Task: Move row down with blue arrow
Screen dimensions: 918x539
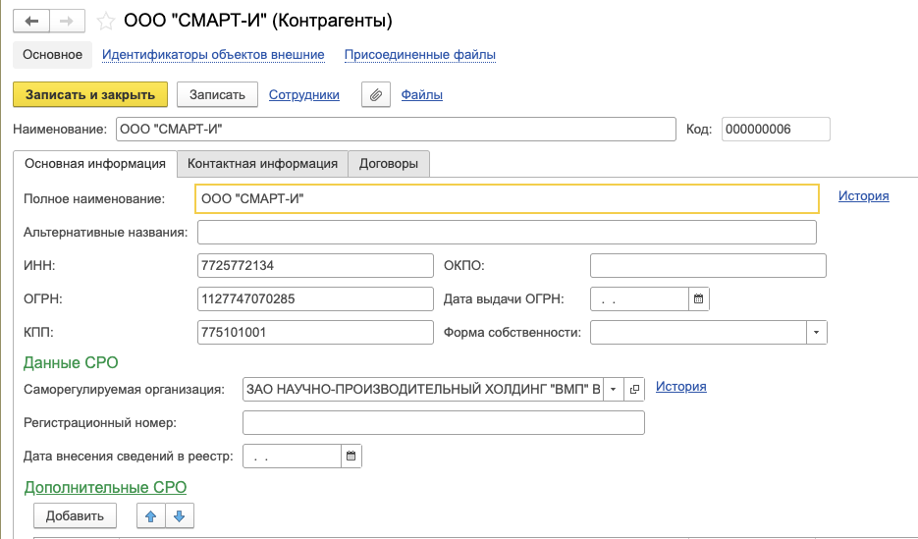Action: tap(179, 516)
